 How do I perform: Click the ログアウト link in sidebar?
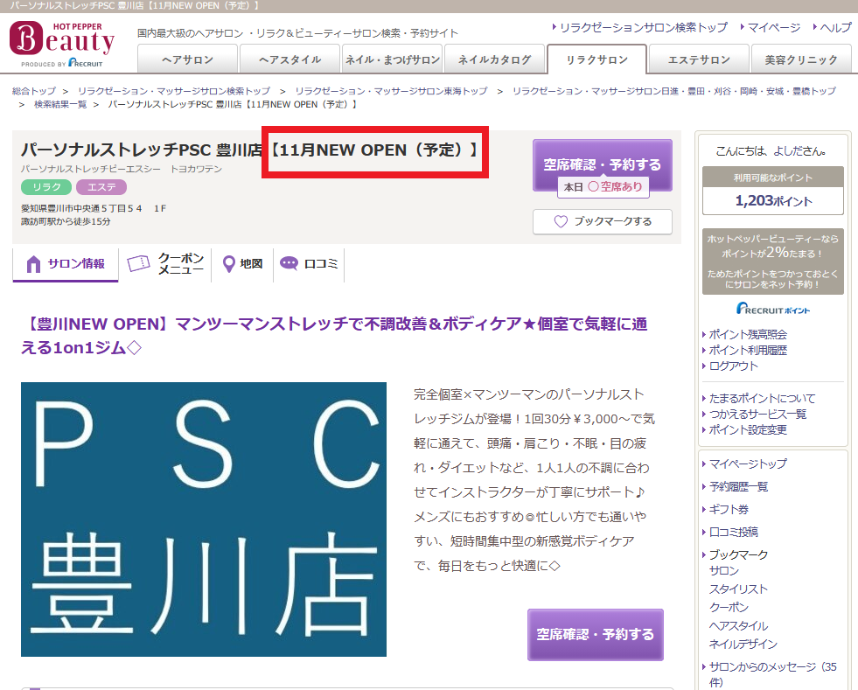733,366
